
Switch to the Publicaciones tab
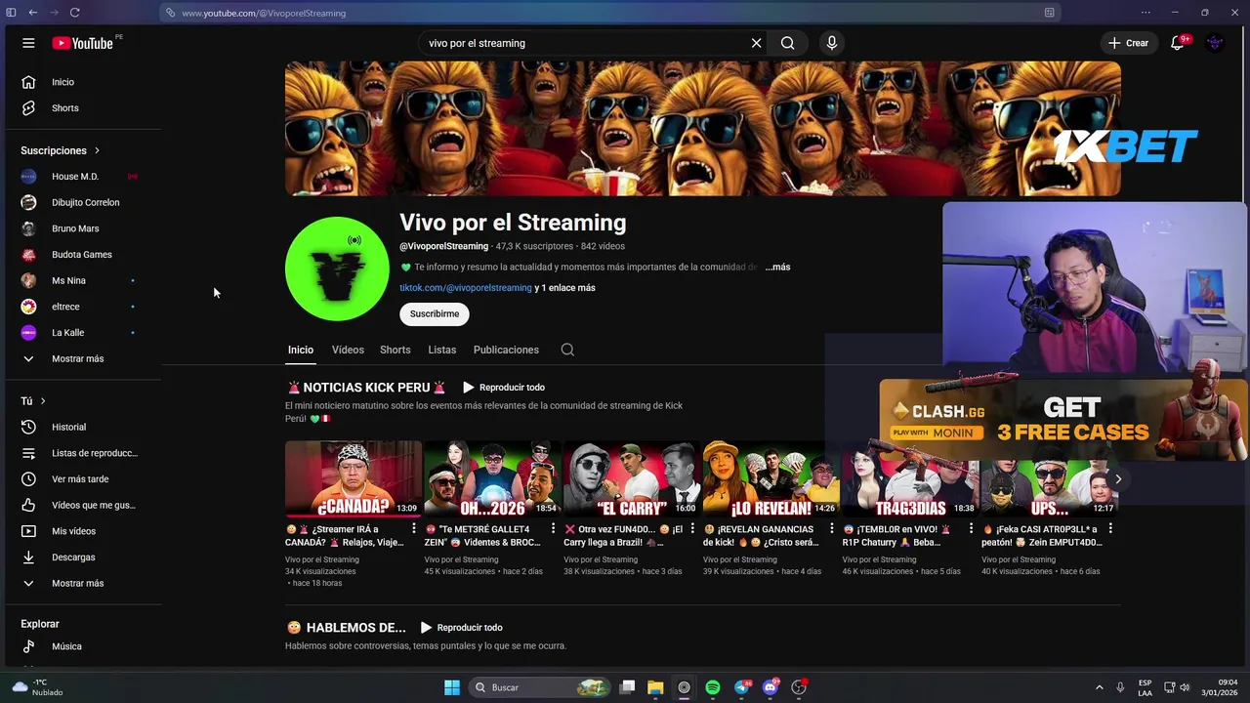click(506, 350)
